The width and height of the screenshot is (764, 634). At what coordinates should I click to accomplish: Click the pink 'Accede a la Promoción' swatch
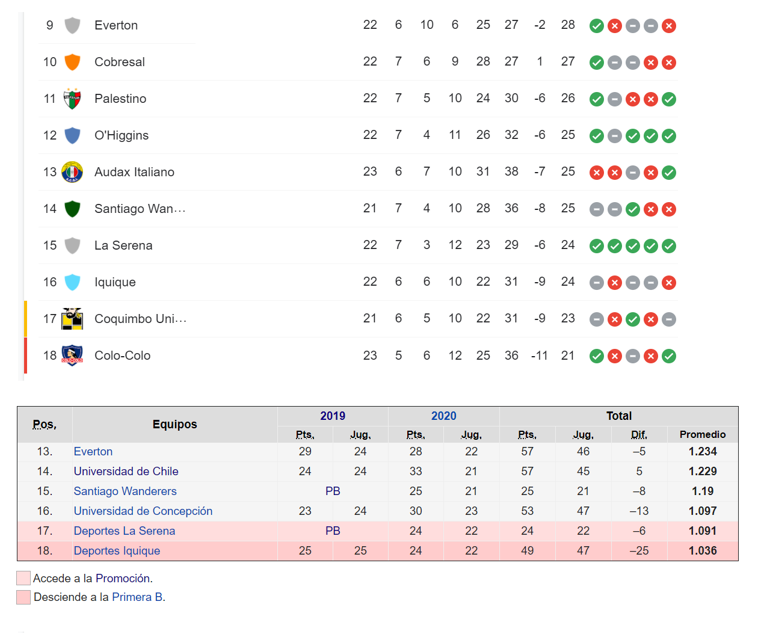tap(23, 578)
